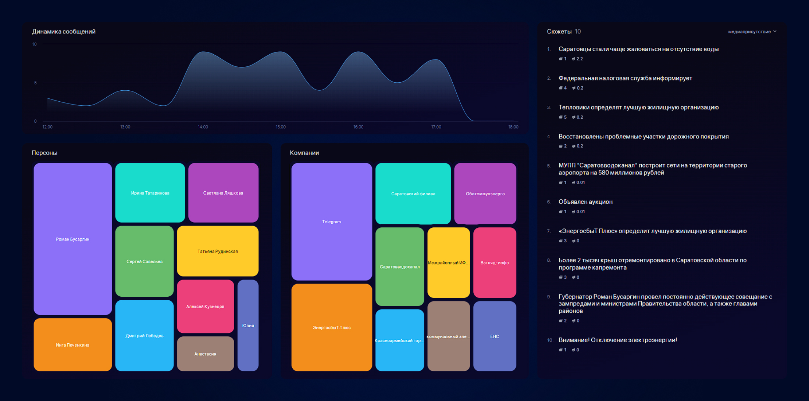Select the Саратовводоканал company tile

[400, 267]
